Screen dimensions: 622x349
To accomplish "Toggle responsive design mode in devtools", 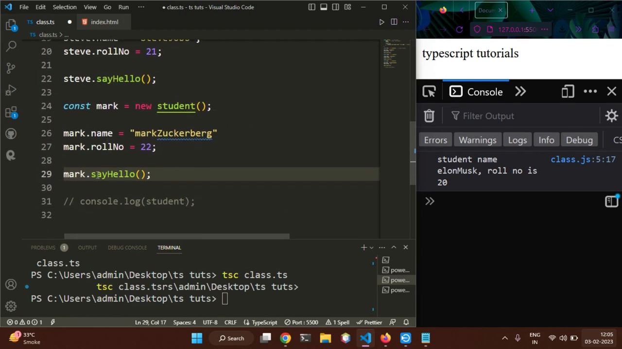I will [x=568, y=92].
